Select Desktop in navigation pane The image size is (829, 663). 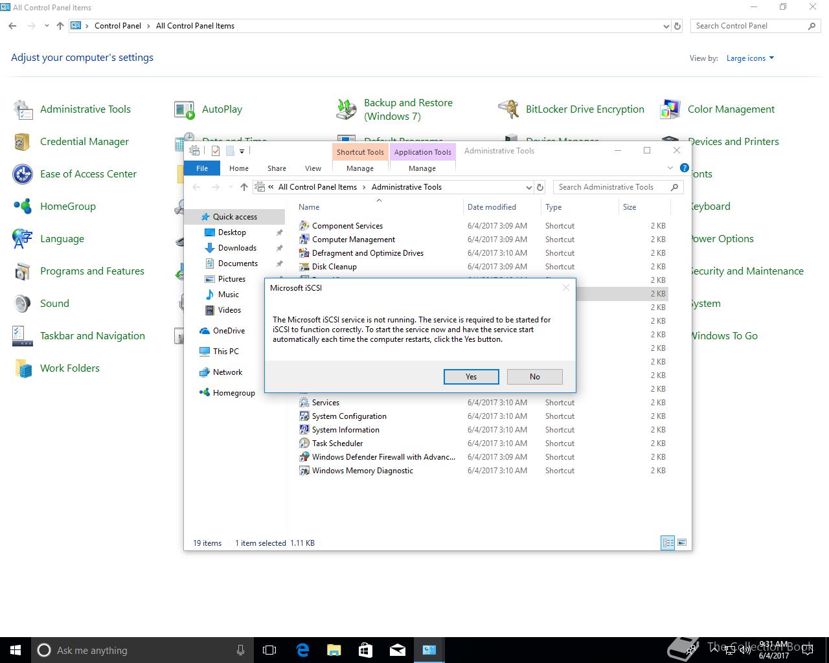232,232
